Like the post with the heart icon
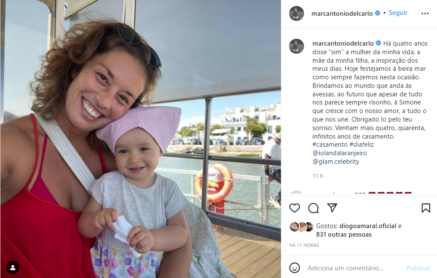437x278 pixels. [x=294, y=208]
